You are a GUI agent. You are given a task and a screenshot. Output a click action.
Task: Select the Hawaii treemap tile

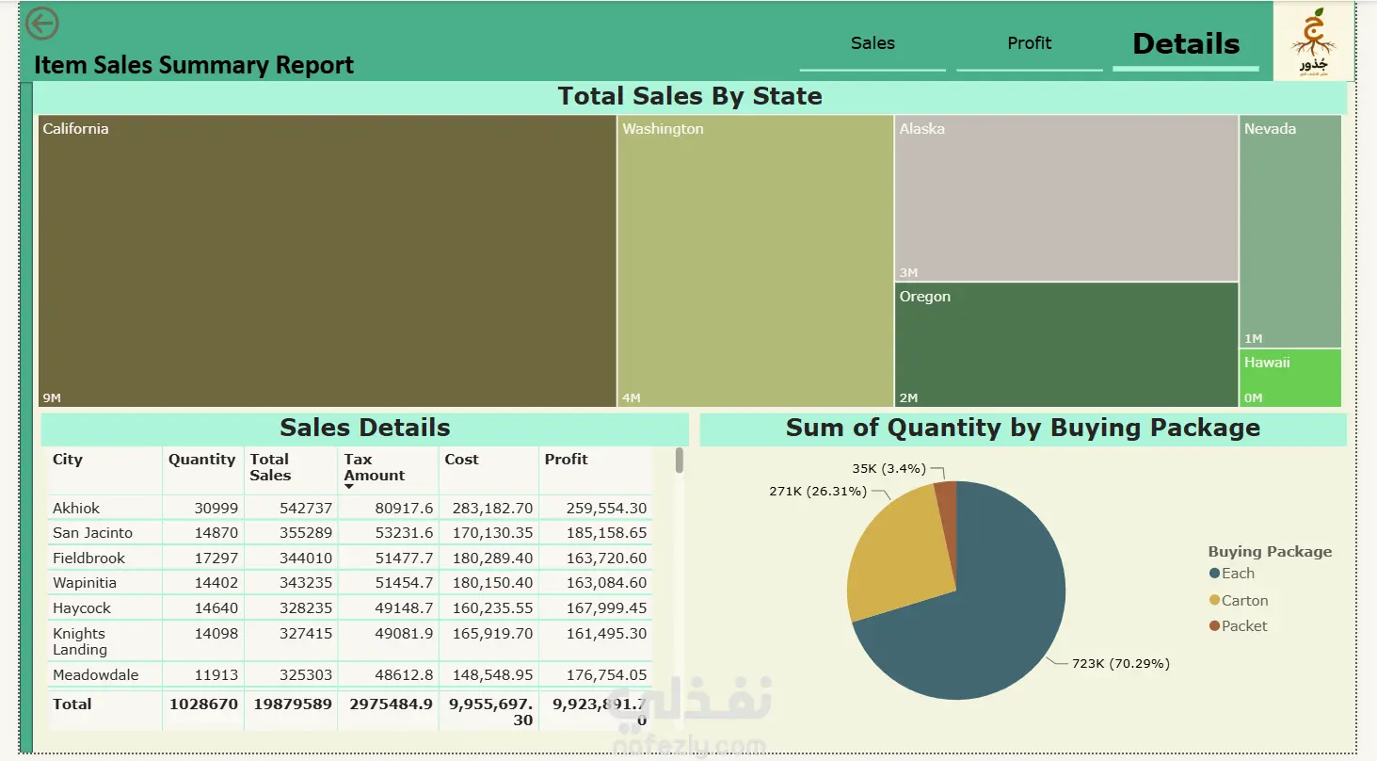tap(1290, 378)
